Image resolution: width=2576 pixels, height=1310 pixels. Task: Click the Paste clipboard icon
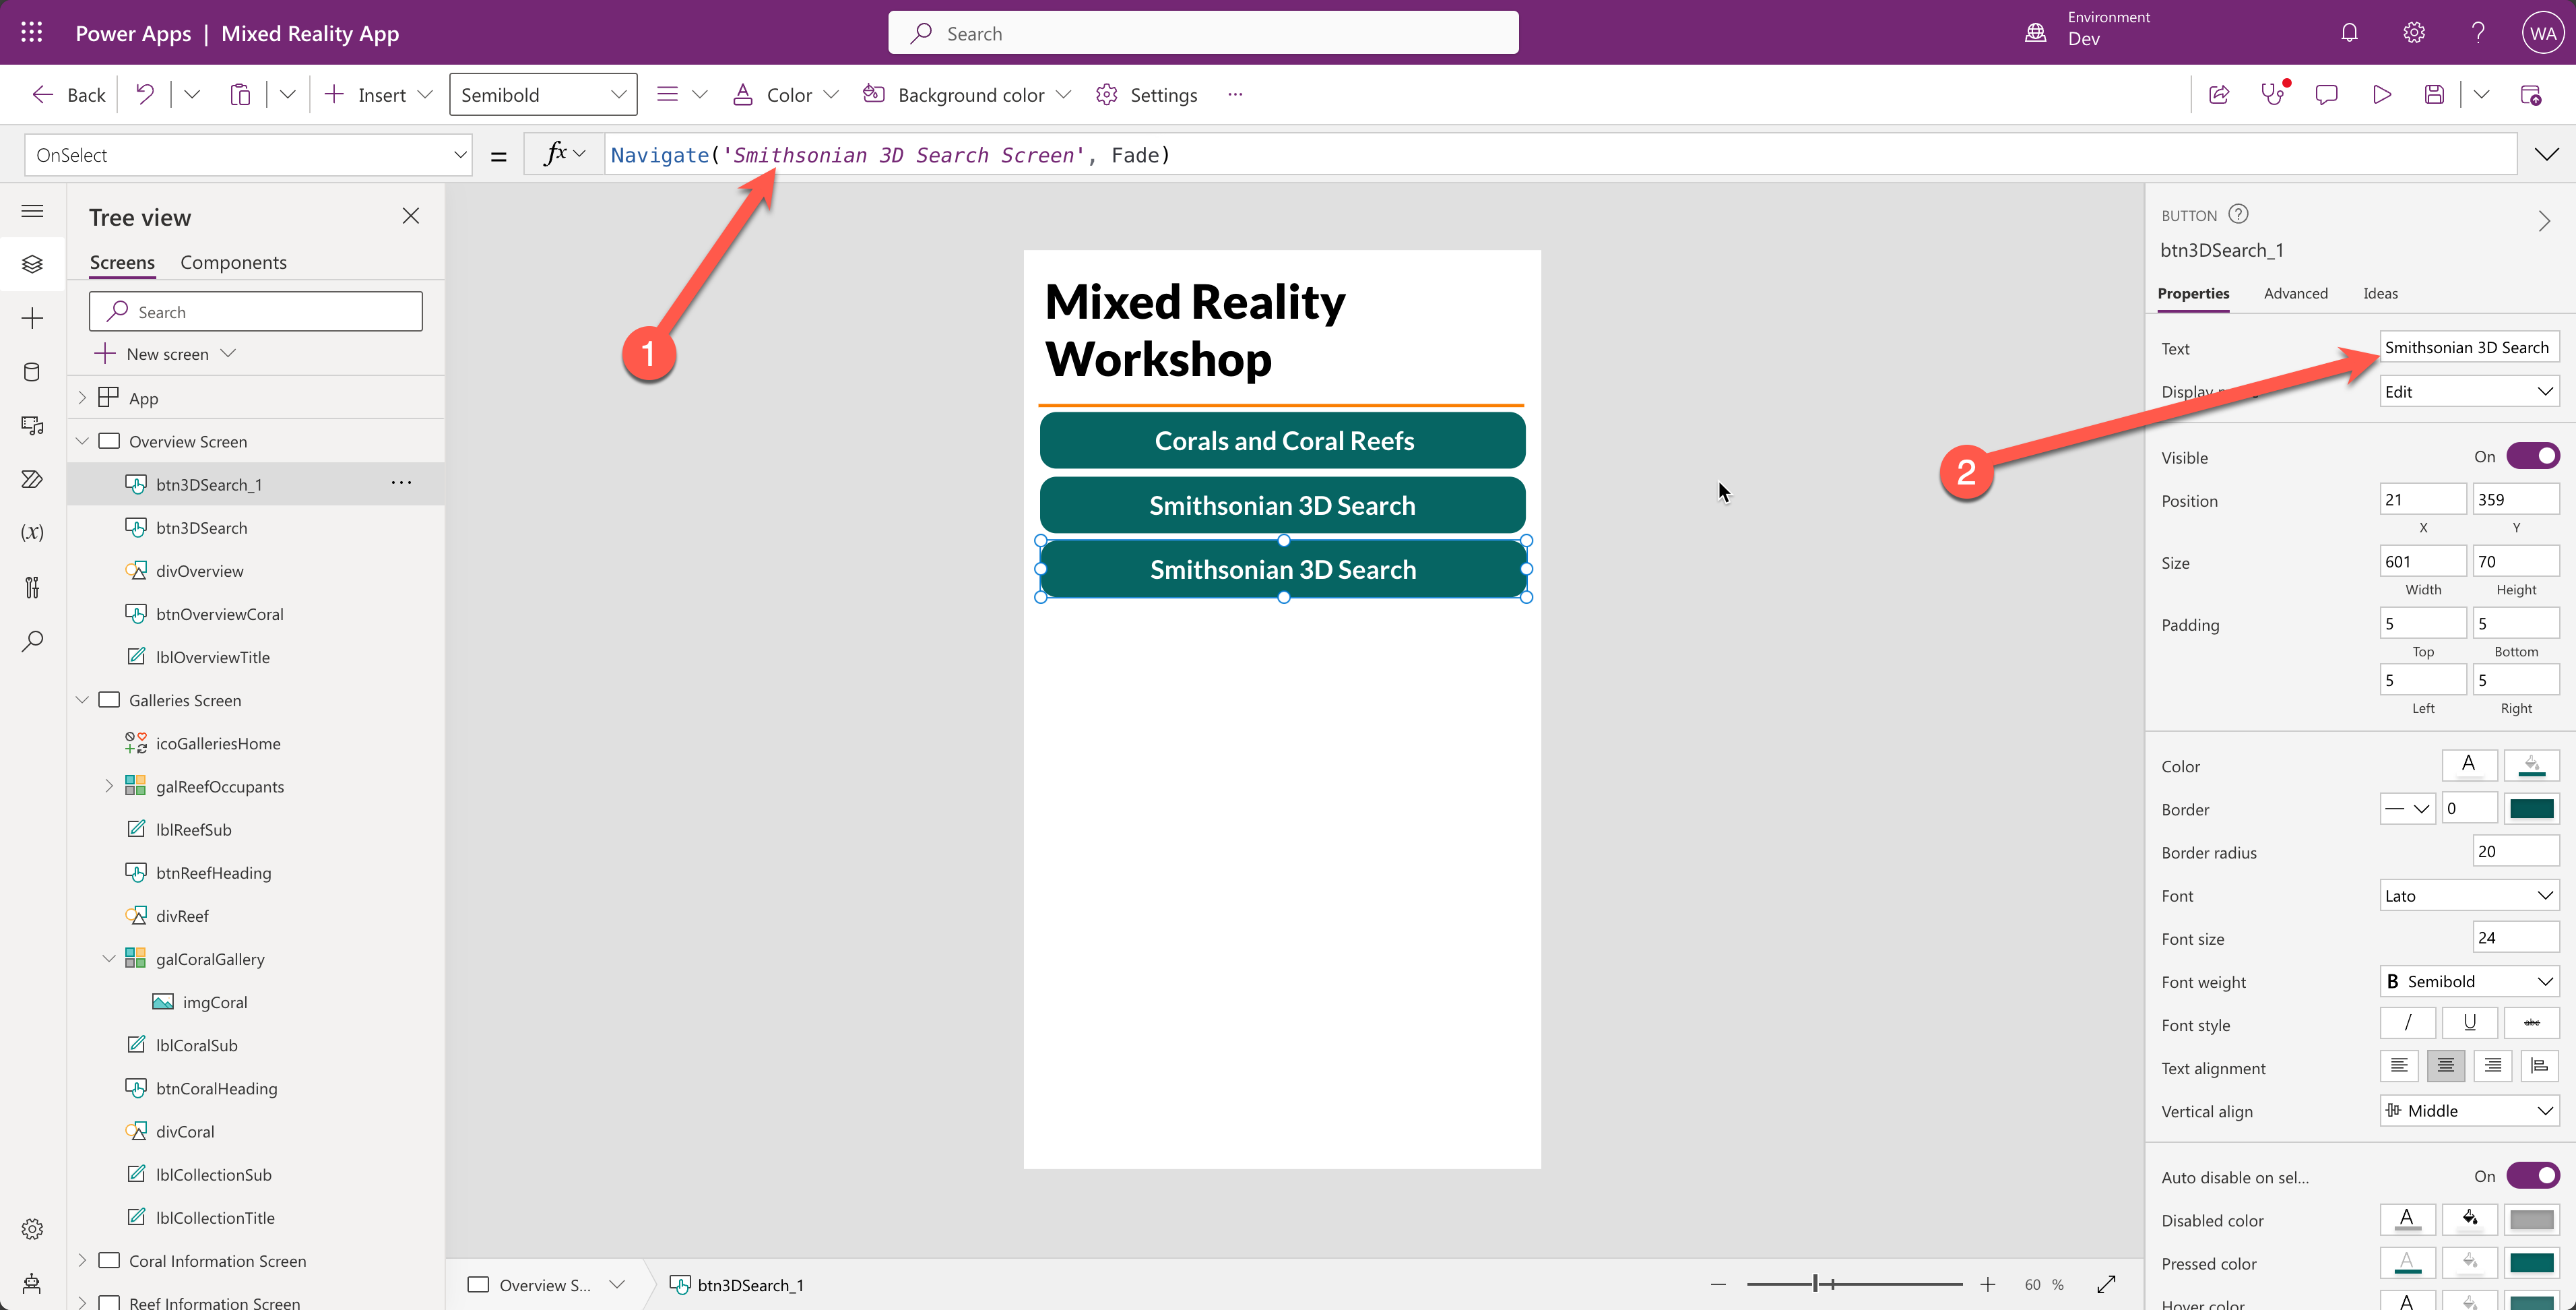(240, 95)
